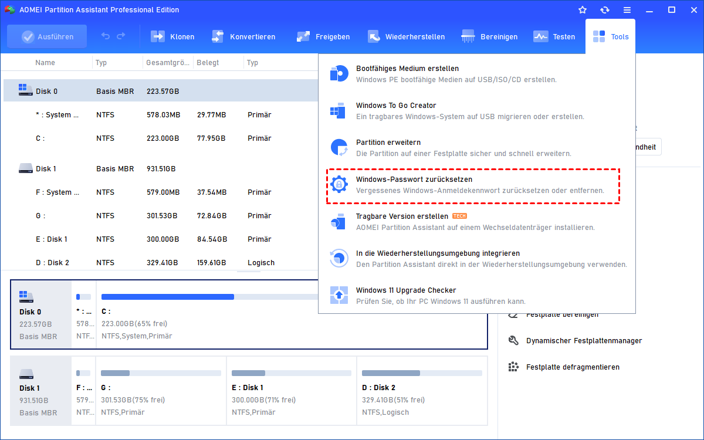The image size is (704, 440).
Task: Open the Konvertieren toolbar menu
Action: coord(243,36)
